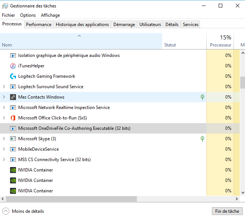Click the Microsoft Office Click-to-Run icon
The width and height of the screenshot is (245, 218).
[13, 118]
